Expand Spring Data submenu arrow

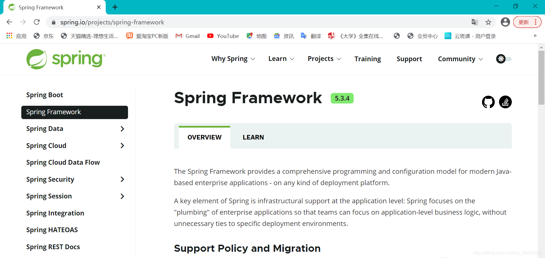122,129
